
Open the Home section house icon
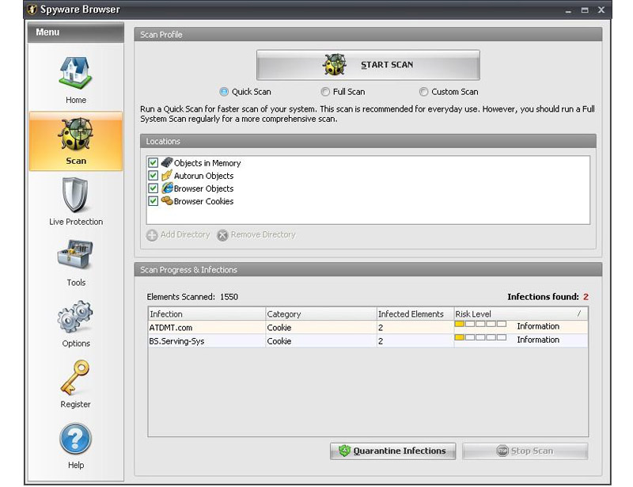coord(76,73)
